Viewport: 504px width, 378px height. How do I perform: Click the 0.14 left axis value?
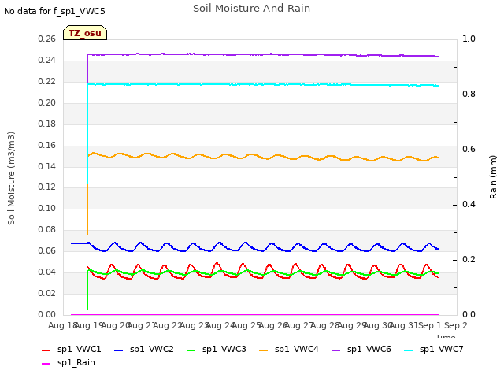[47, 166]
